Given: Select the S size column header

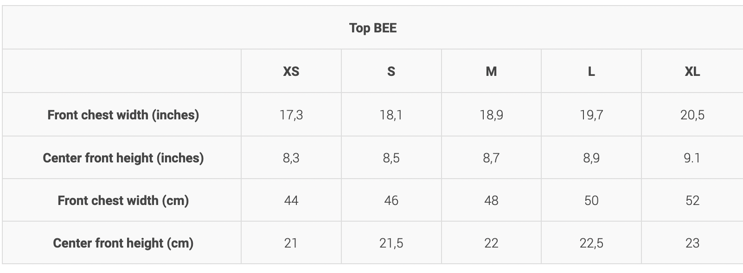Looking at the screenshot, I should [x=391, y=71].
